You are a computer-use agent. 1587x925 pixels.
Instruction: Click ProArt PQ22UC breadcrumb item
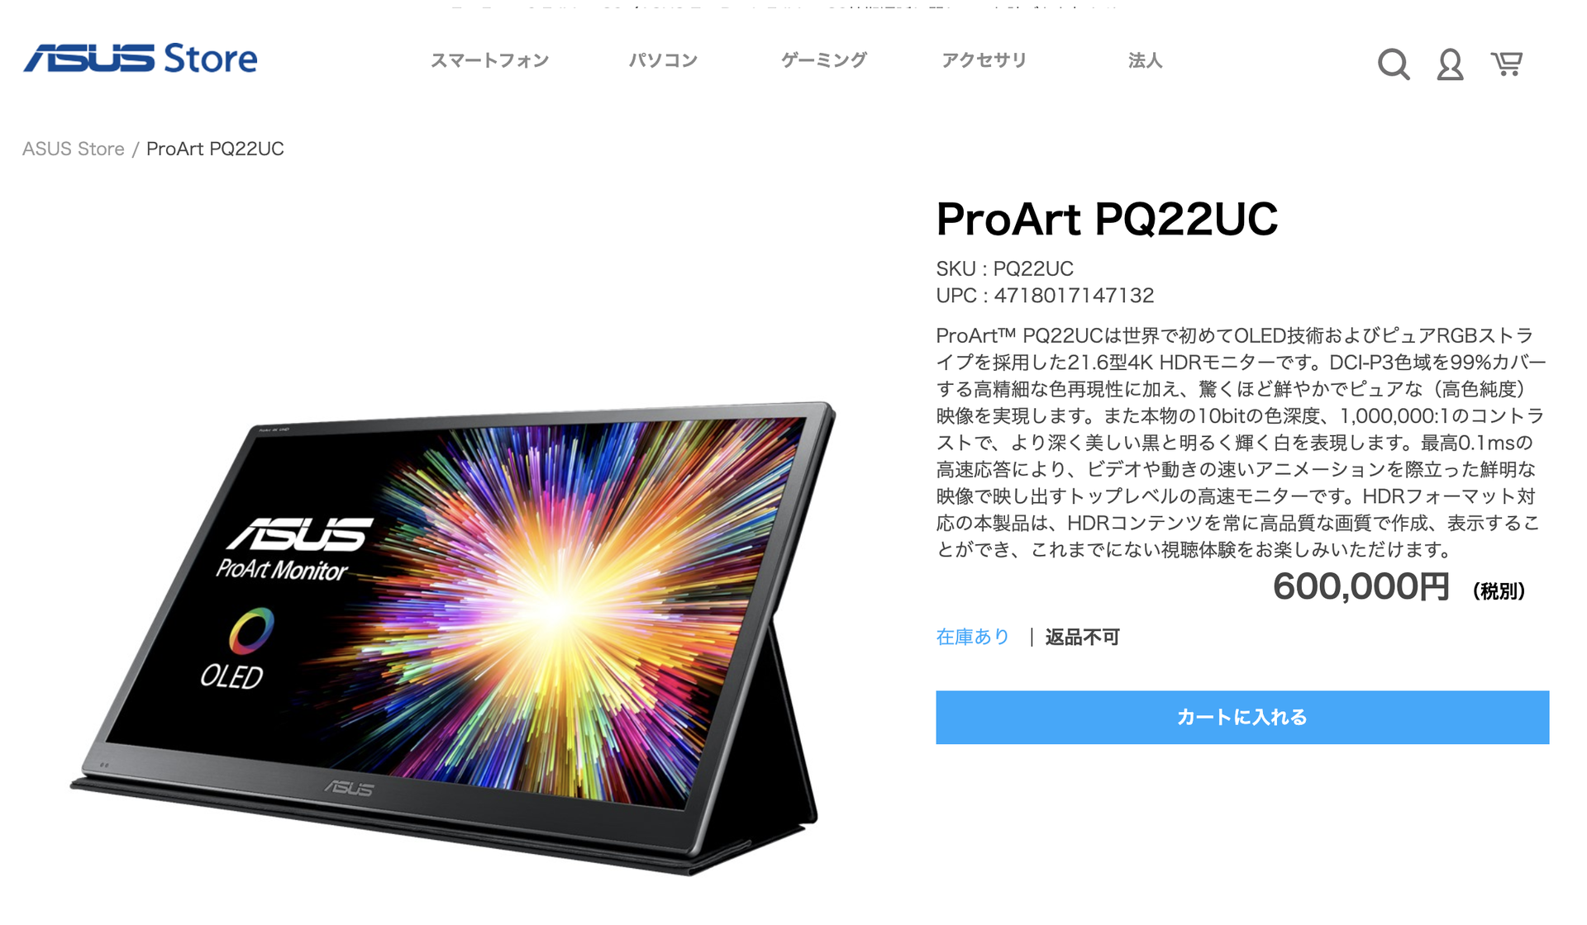point(215,149)
